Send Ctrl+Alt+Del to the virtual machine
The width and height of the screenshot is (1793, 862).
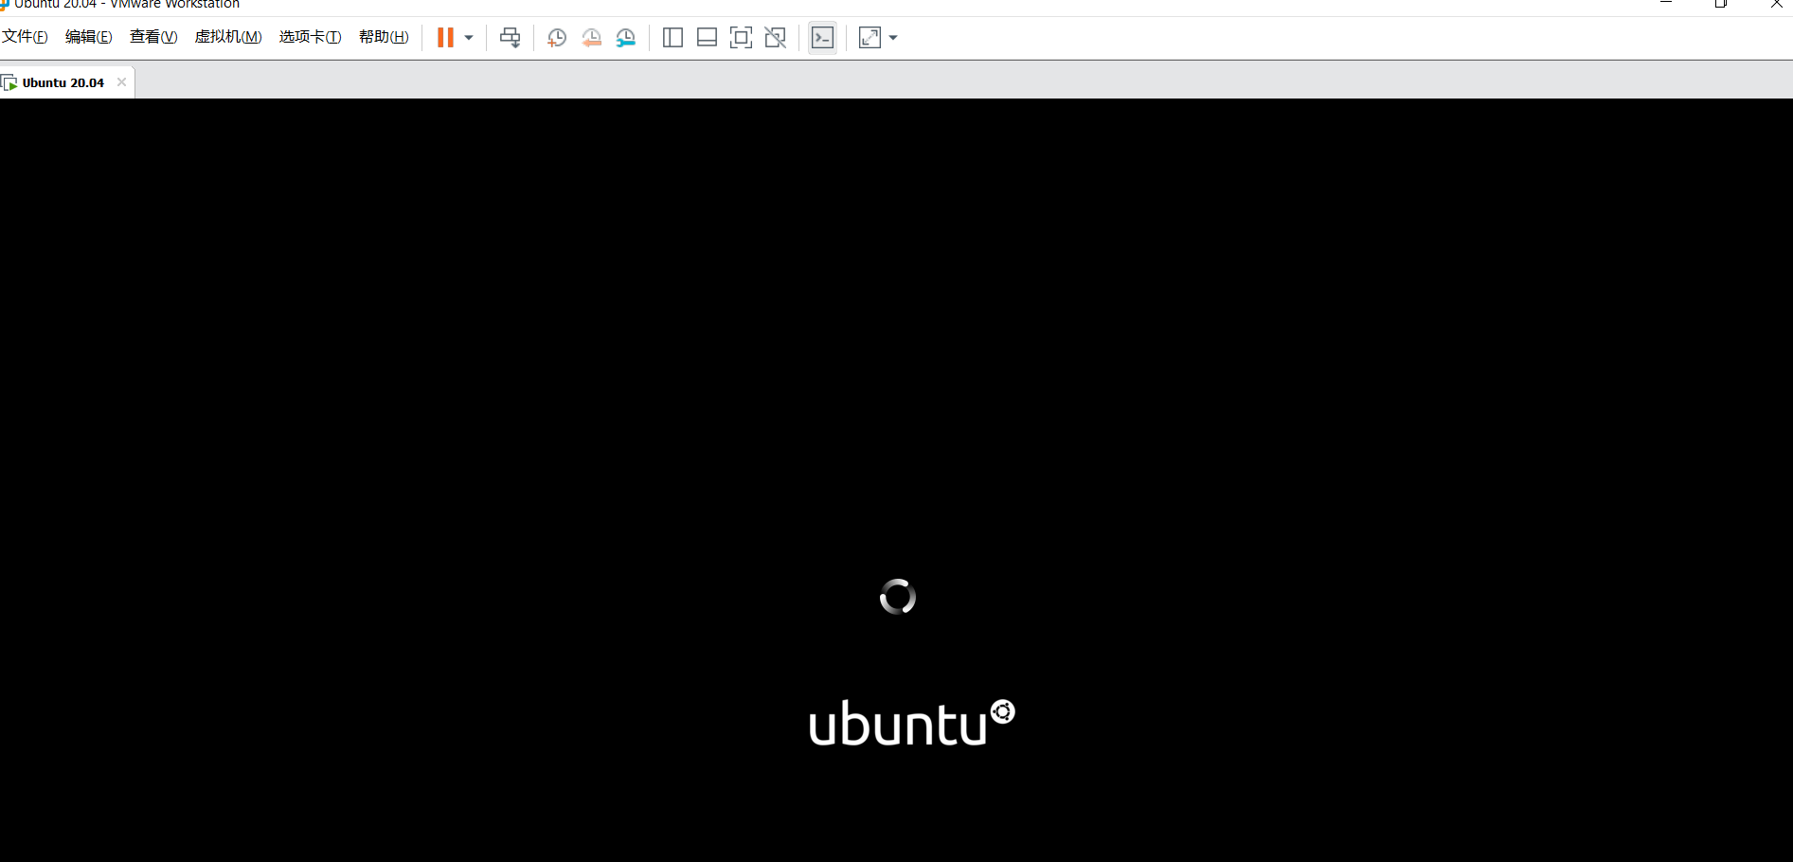pyautogui.click(x=511, y=38)
